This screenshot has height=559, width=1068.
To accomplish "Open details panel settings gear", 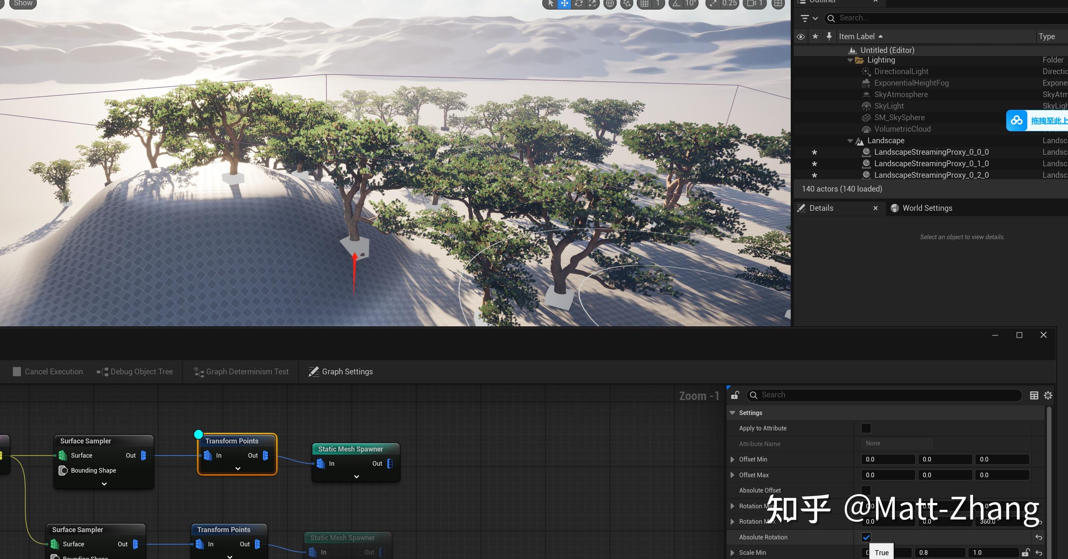I will (1048, 395).
